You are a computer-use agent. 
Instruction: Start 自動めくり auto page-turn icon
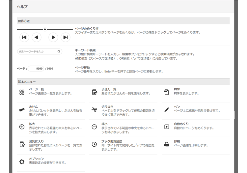tap(167, 127)
